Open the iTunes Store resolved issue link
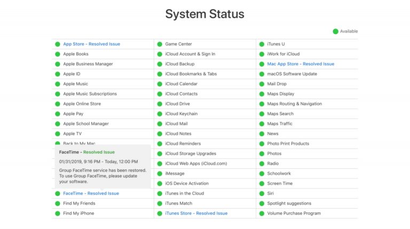Screen dimensions: 410x229 point(196,213)
